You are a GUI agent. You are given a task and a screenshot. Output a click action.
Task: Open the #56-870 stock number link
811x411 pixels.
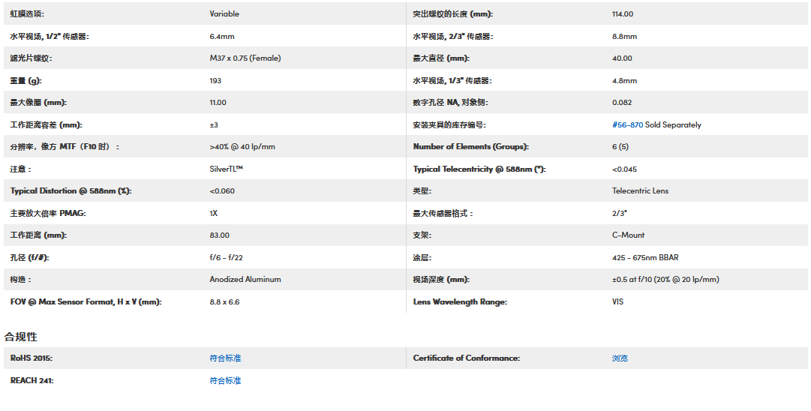(627, 125)
